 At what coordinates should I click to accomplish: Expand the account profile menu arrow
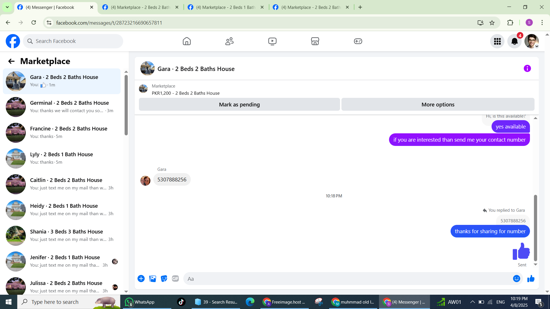pyautogui.click(x=537, y=46)
